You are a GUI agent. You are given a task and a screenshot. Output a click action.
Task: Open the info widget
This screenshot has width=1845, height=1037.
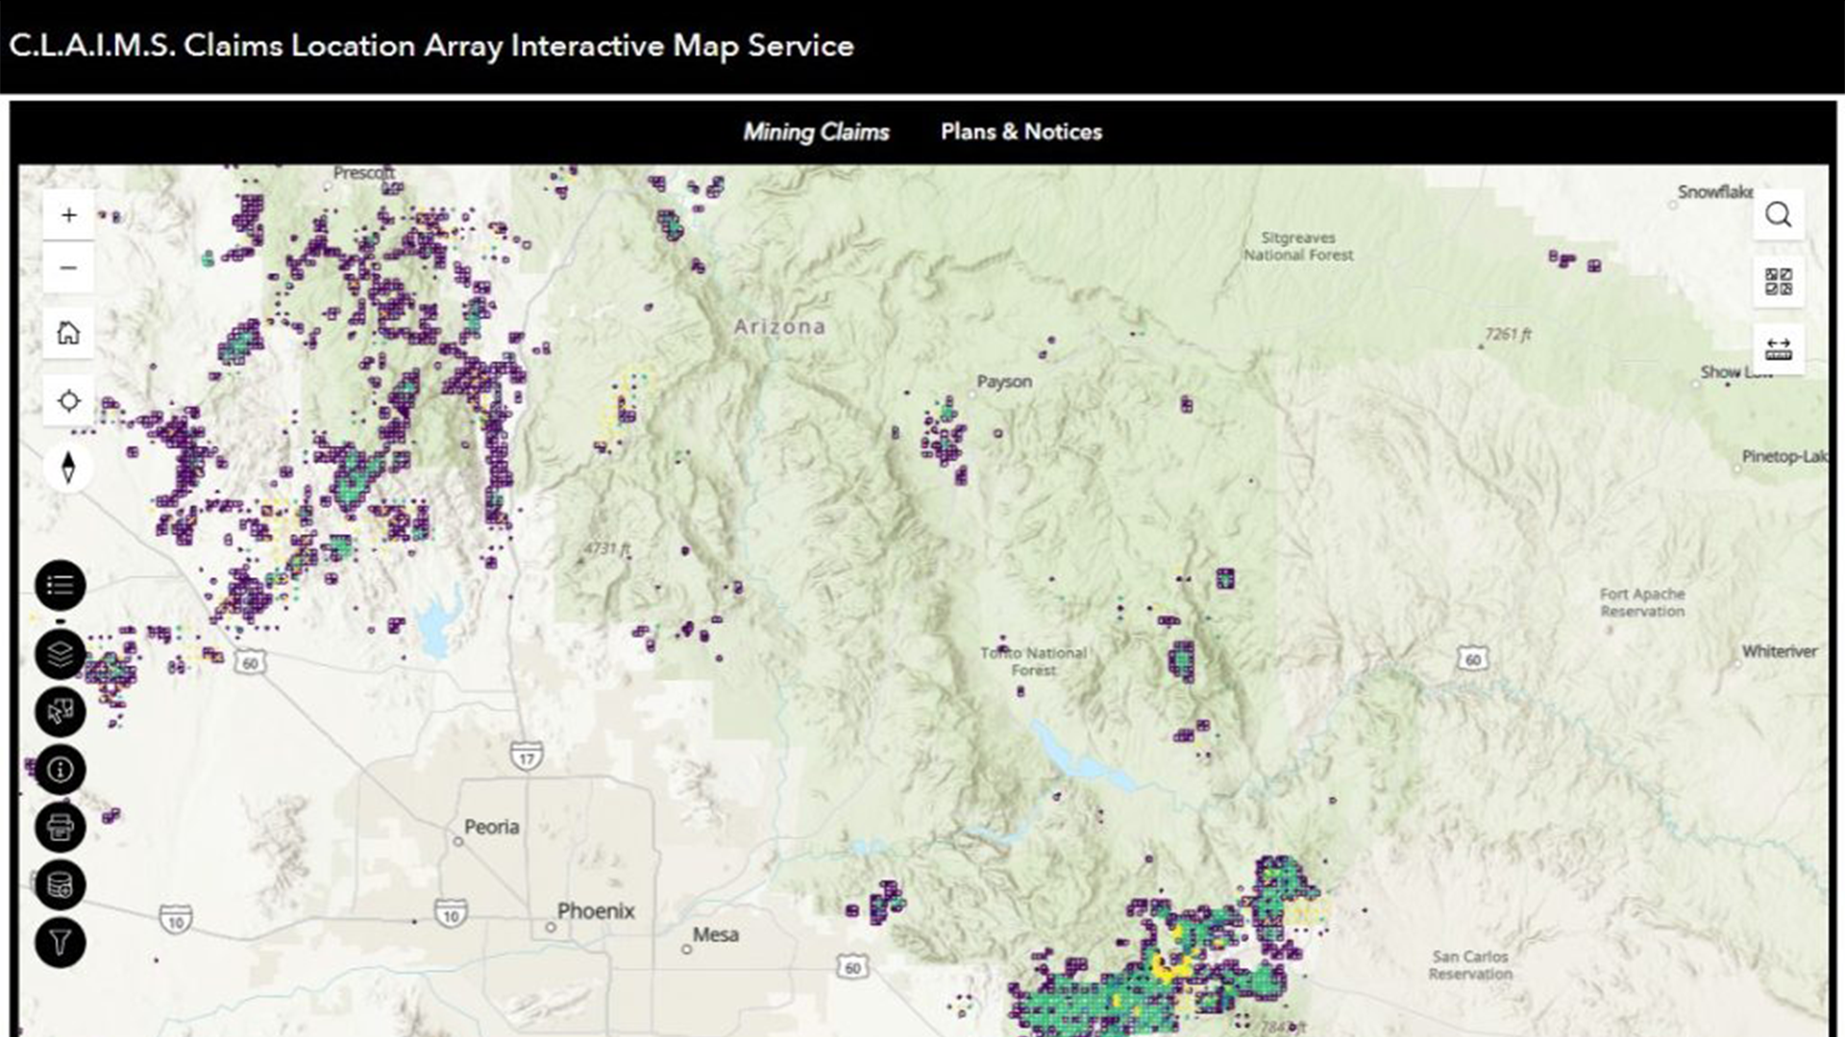pyautogui.click(x=61, y=769)
